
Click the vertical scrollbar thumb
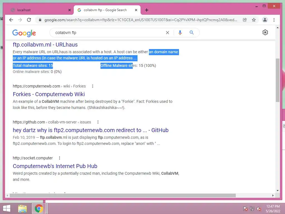point(277,80)
